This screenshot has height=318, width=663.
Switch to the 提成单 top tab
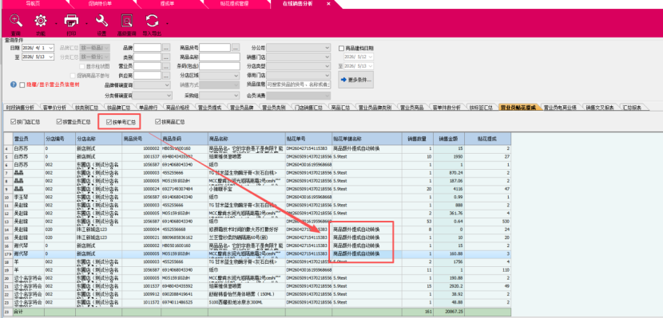click(x=167, y=3)
